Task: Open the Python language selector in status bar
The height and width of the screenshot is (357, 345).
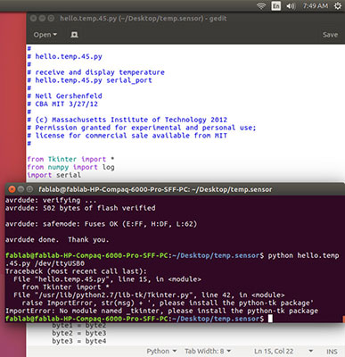Action: pyautogui.click(x=161, y=352)
